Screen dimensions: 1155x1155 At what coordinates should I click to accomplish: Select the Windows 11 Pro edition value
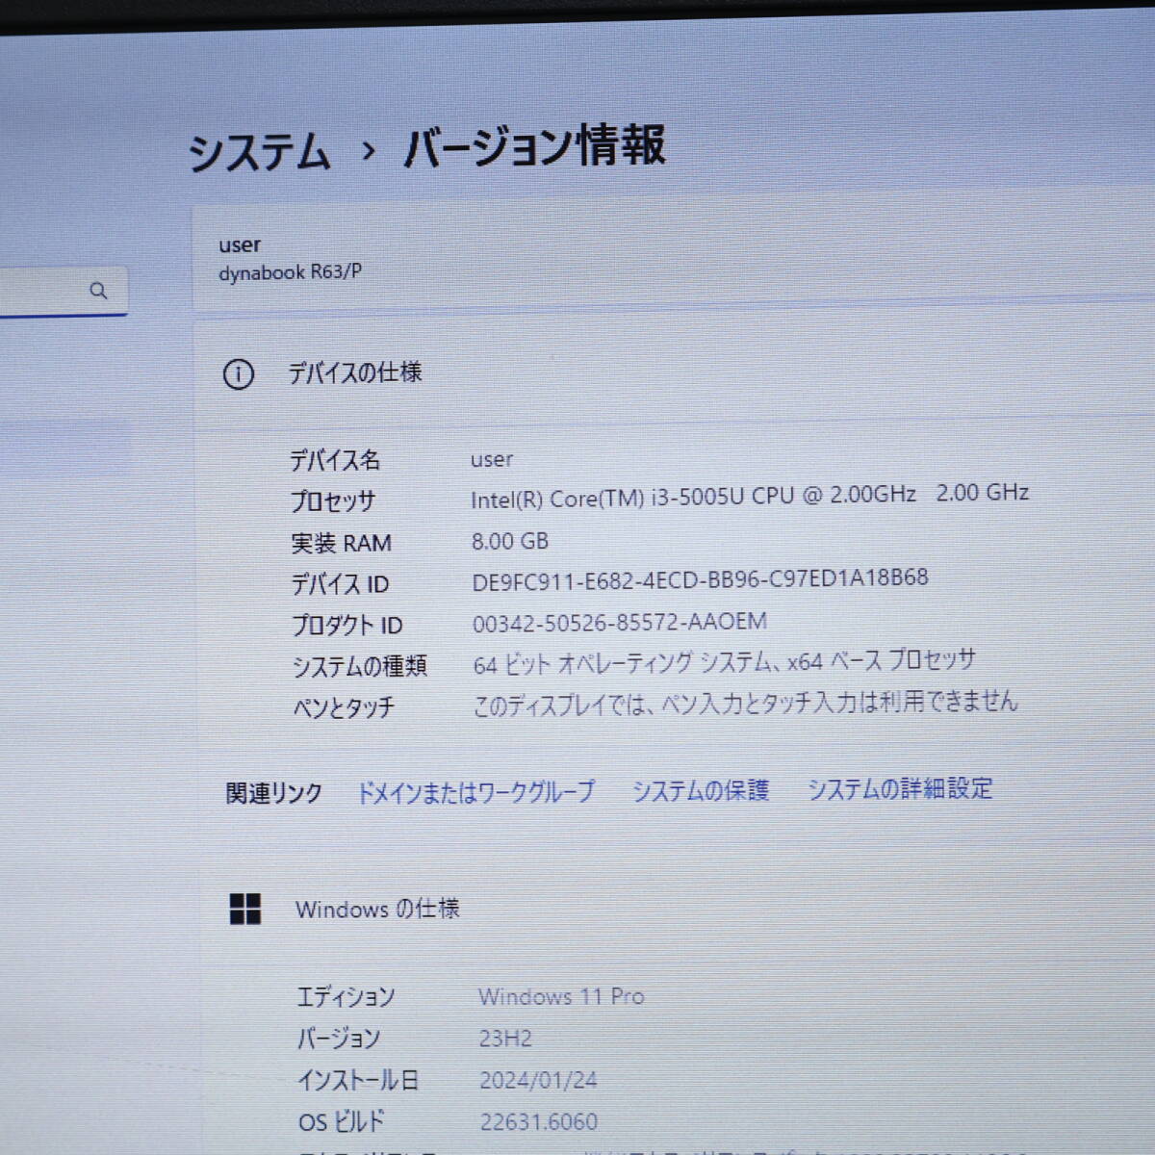pos(561,996)
